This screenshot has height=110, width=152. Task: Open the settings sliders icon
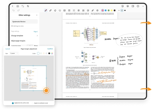(28, 6)
